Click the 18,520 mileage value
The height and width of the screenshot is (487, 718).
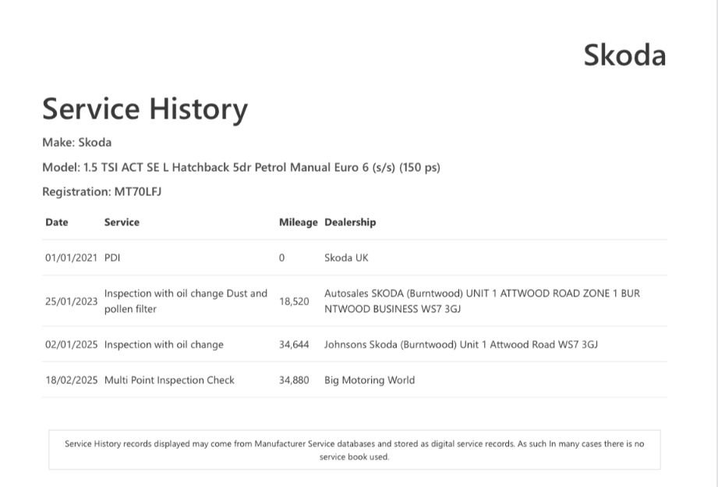(294, 301)
